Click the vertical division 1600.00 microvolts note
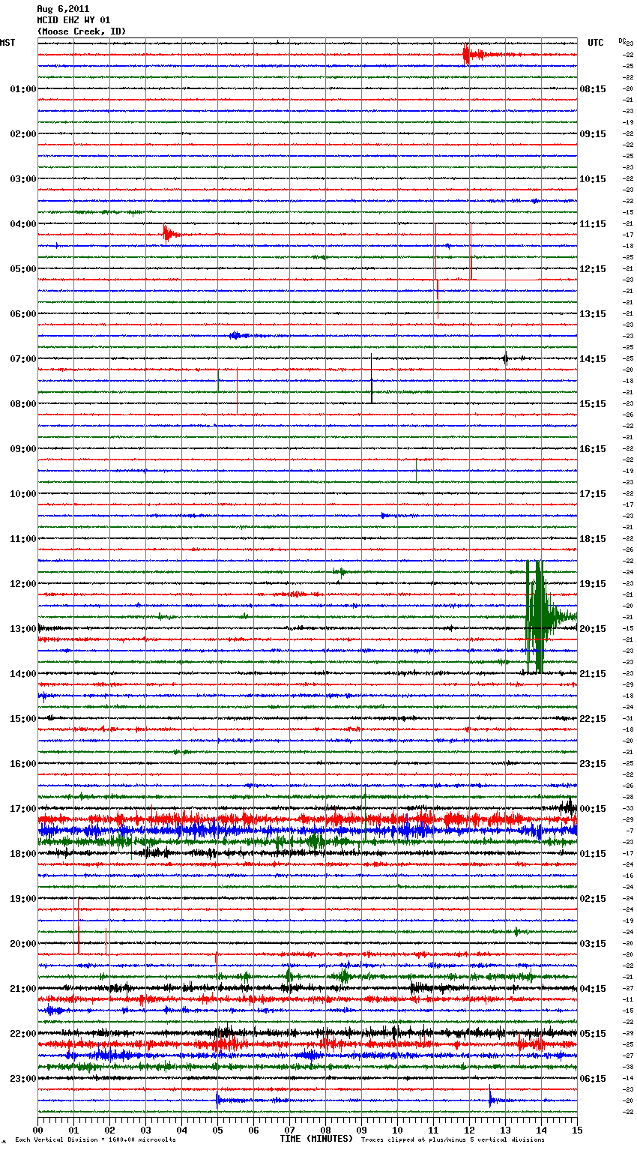Image resolution: width=637 pixels, height=1150 pixels. pyautogui.click(x=96, y=1140)
